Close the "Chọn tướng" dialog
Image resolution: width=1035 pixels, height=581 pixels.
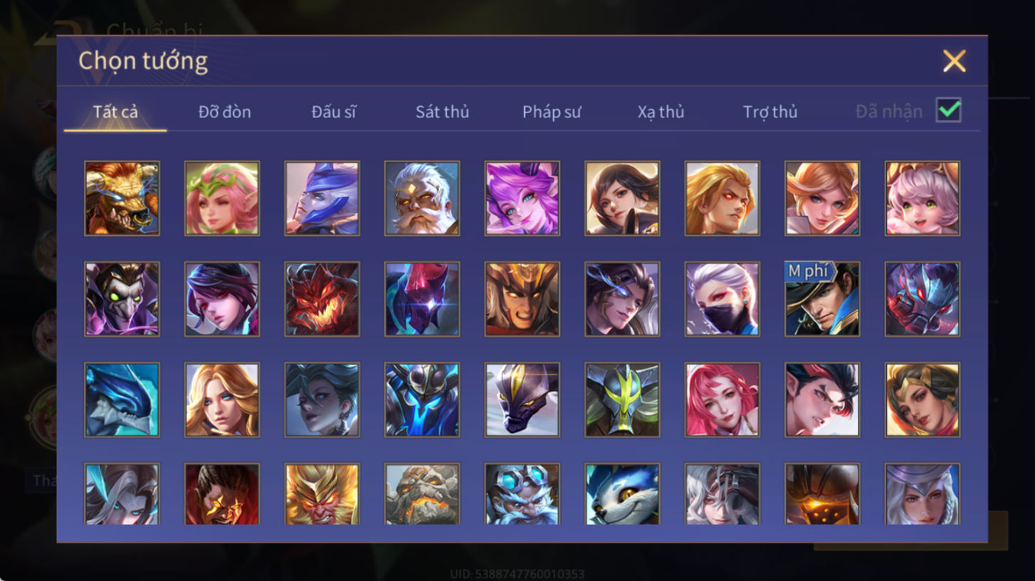tap(955, 61)
